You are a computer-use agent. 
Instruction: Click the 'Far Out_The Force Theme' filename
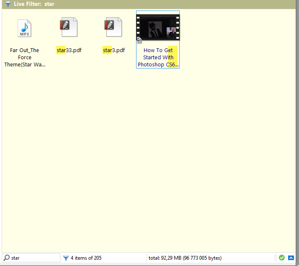point(25,58)
